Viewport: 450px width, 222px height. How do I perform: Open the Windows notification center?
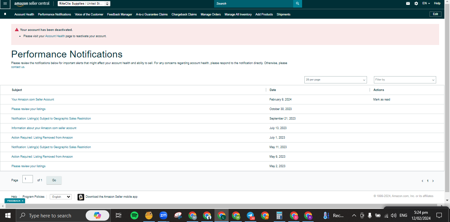click(439, 215)
